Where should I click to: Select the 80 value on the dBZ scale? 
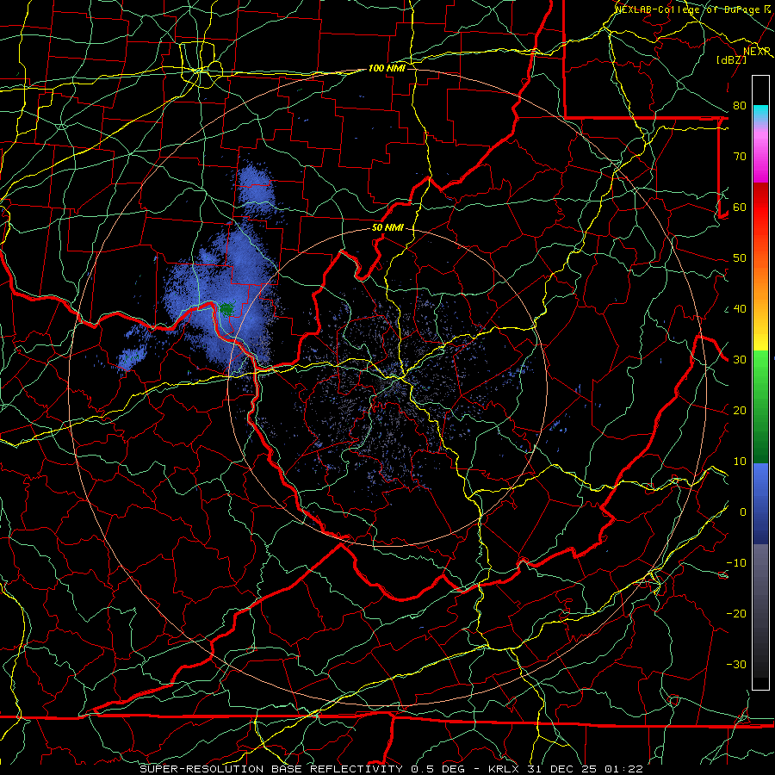coord(740,106)
